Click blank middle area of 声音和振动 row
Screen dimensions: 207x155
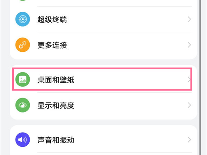(131, 140)
